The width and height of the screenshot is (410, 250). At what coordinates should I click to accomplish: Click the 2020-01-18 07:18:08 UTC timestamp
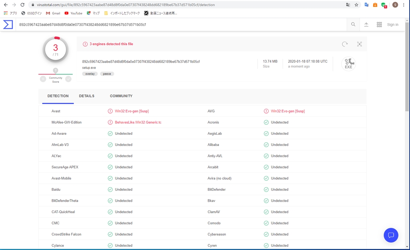[x=307, y=61]
